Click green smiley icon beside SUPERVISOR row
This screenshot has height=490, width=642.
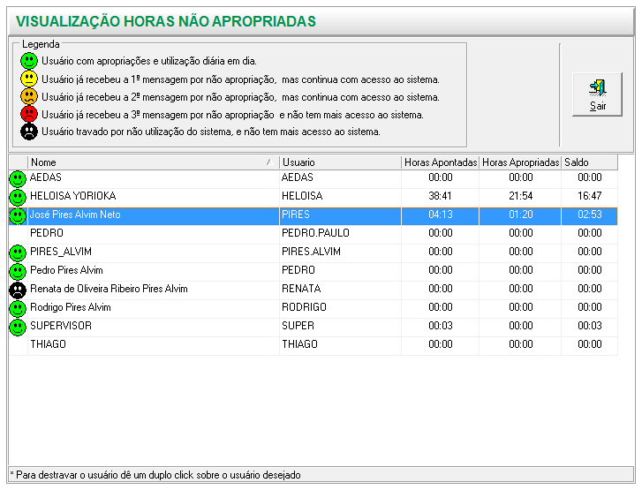point(17,327)
